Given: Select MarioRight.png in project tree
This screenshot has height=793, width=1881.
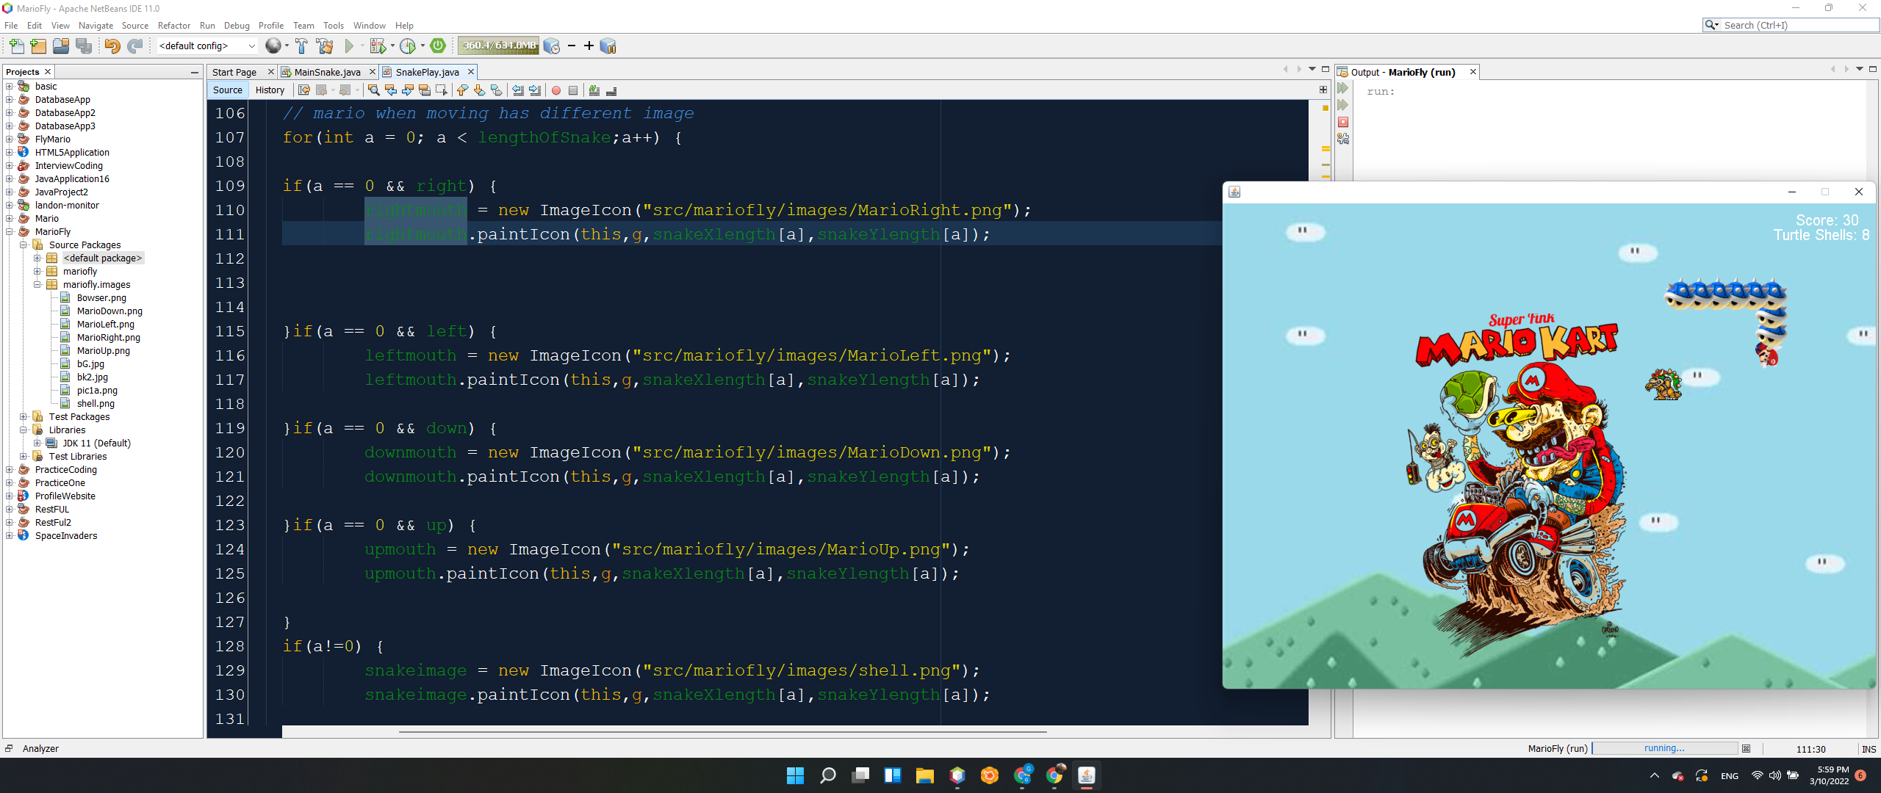Looking at the screenshot, I should pyautogui.click(x=108, y=338).
